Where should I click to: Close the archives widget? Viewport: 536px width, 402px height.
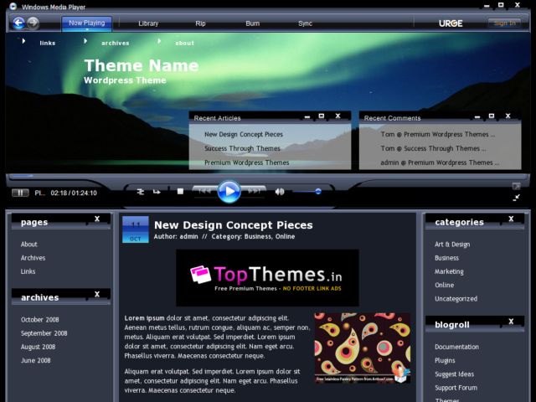(97, 294)
